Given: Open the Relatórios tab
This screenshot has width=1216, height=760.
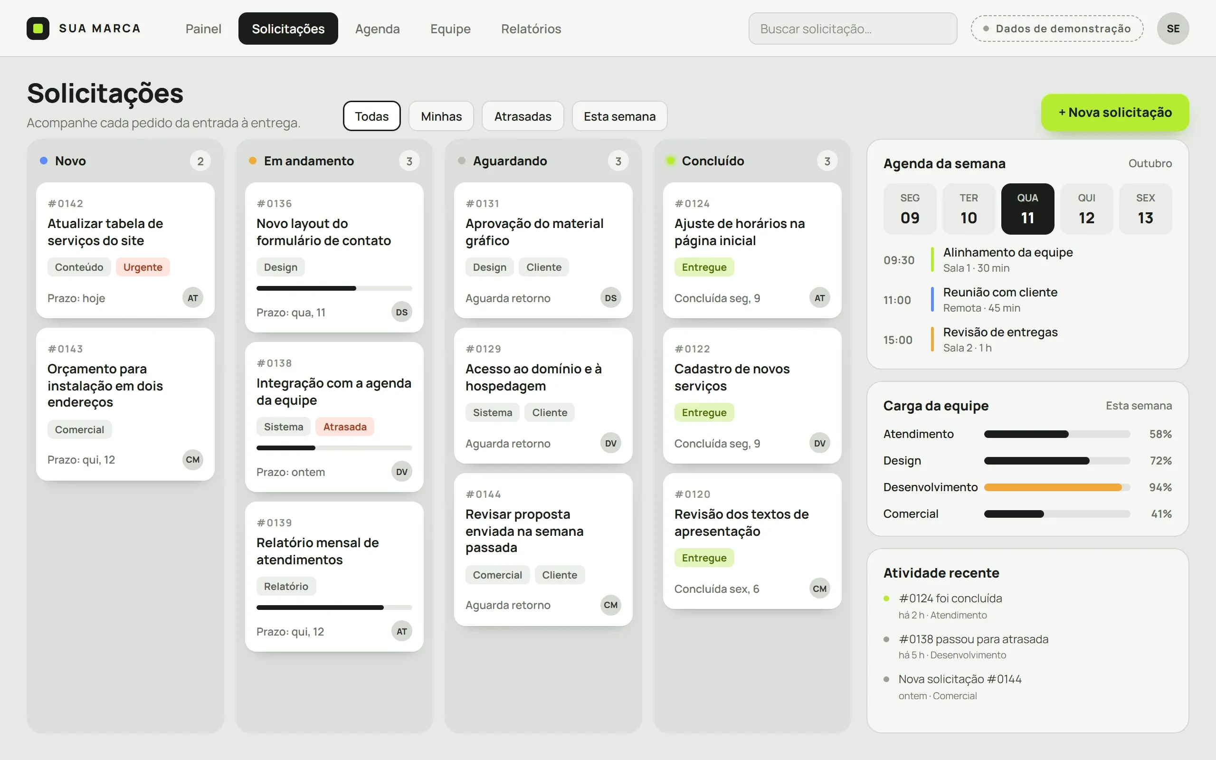Looking at the screenshot, I should point(531,28).
